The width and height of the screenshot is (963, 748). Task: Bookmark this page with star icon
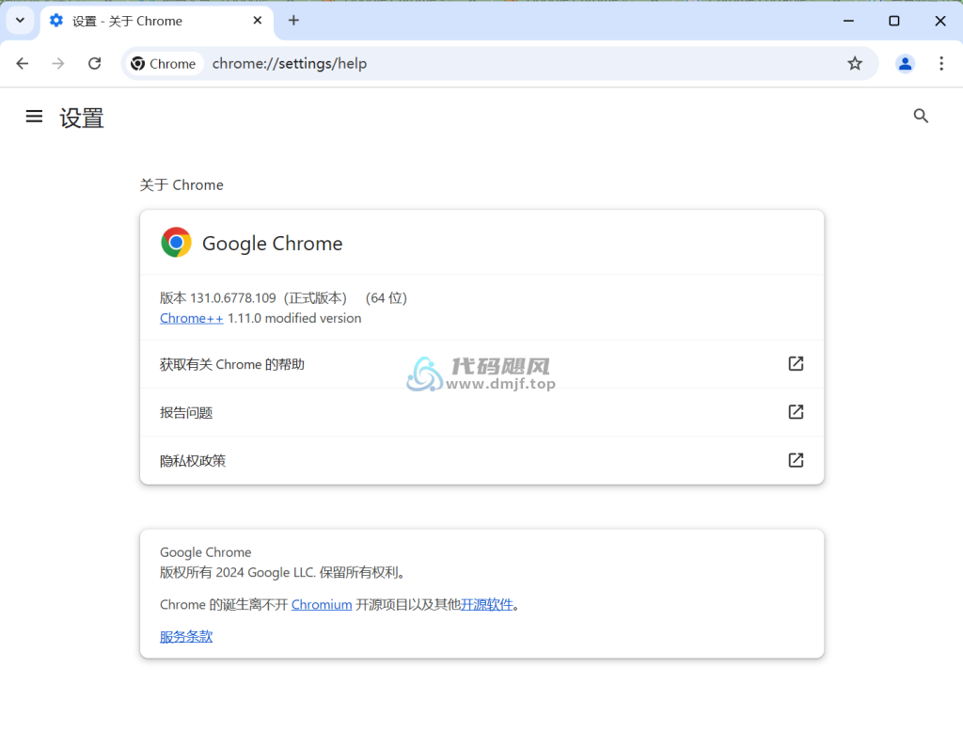[854, 63]
